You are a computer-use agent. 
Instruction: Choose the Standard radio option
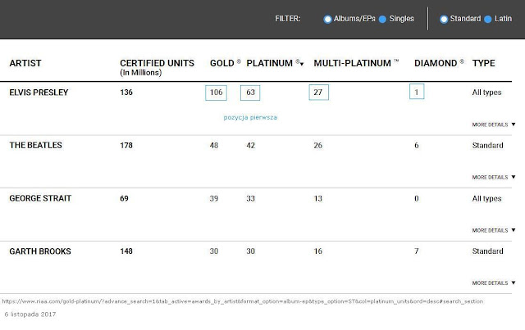click(x=444, y=19)
